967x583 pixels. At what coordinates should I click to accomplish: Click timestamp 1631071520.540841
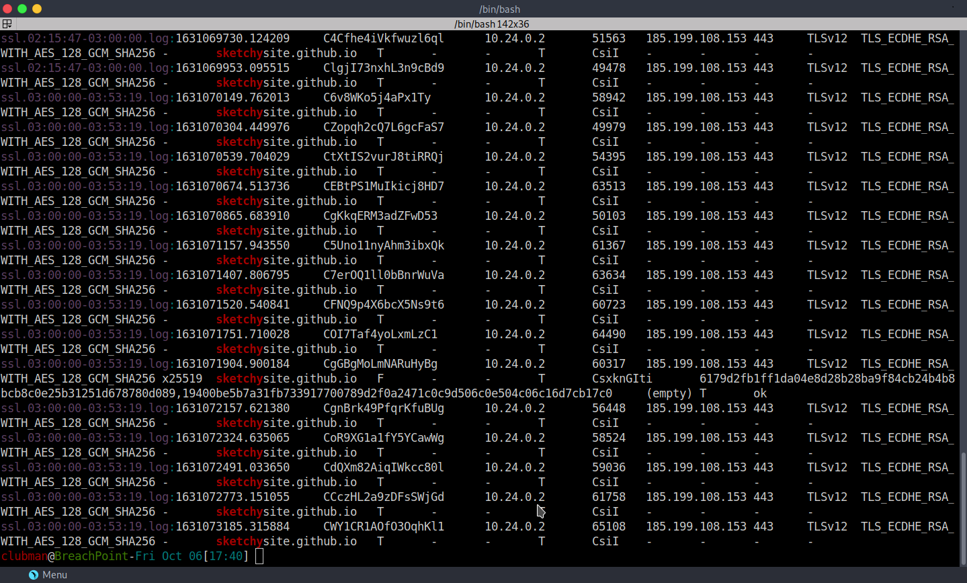click(x=233, y=305)
